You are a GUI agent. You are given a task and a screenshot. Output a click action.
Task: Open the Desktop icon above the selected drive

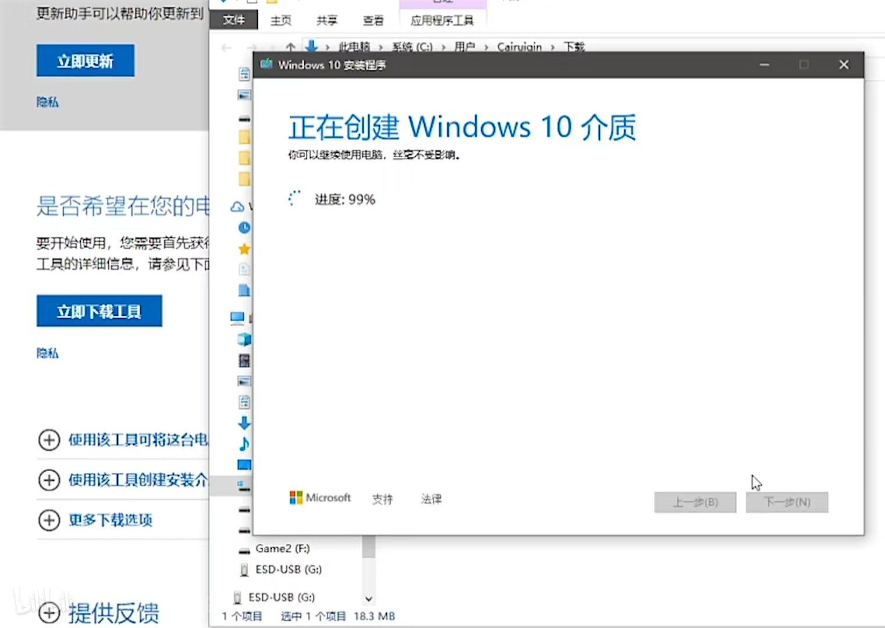click(x=244, y=465)
